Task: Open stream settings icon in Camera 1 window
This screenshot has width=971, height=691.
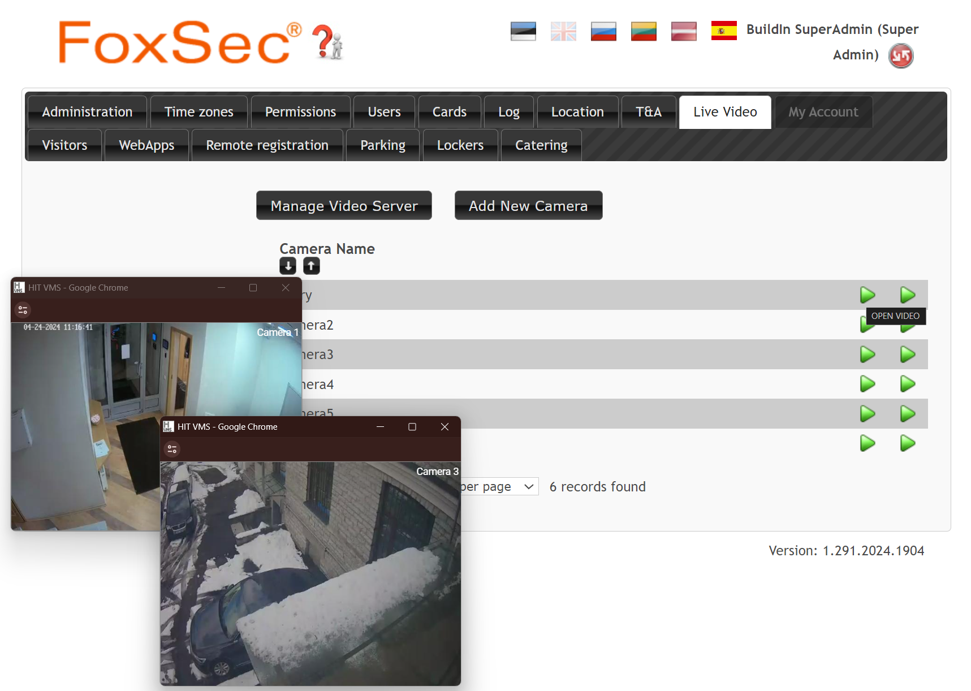Action: pyautogui.click(x=23, y=309)
